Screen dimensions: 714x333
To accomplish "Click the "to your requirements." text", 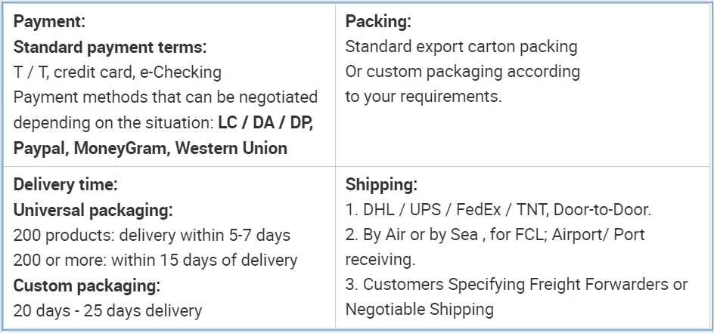I will coord(423,97).
